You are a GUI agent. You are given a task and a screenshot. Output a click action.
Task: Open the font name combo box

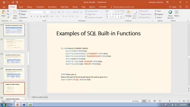click(x=37, y=12)
